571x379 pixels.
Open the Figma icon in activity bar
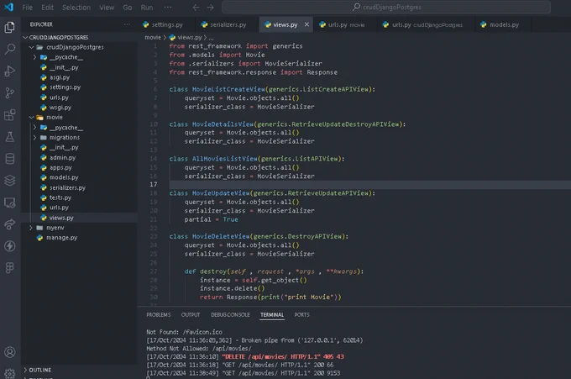click(x=10, y=268)
